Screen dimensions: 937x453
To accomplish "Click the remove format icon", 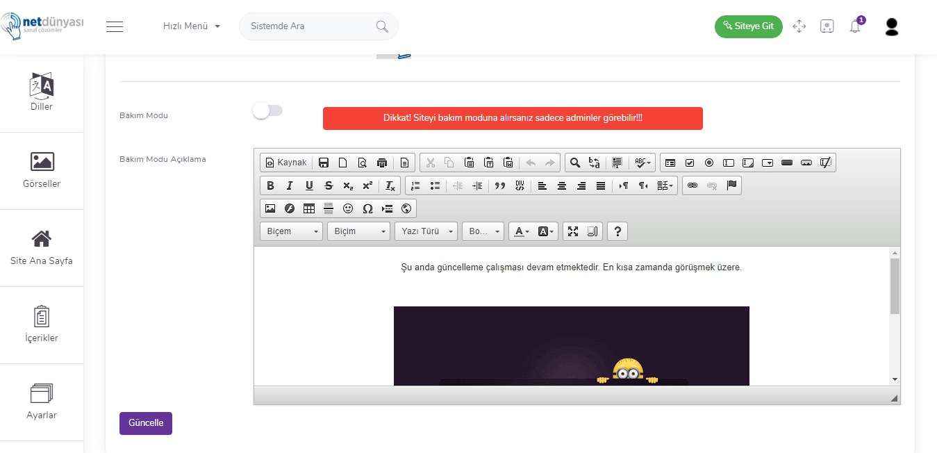I will (390, 186).
